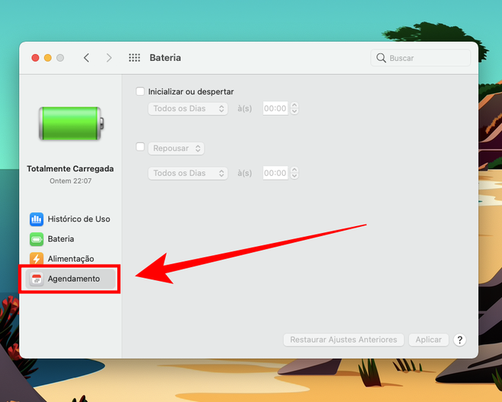Viewport: 502px width, 402px height.
Task: Show all preferences grid icon
Action: [x=135, y=58]
